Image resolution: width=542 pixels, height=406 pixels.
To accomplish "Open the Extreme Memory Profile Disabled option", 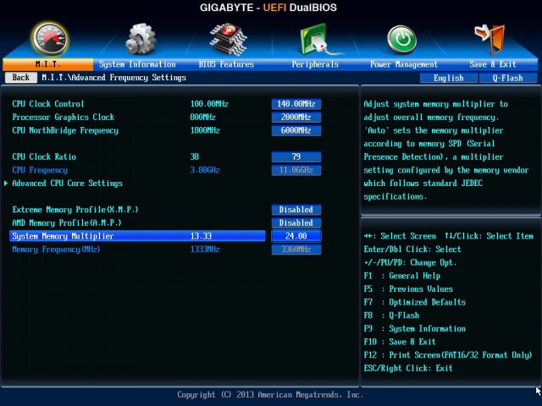I will 296,210.
